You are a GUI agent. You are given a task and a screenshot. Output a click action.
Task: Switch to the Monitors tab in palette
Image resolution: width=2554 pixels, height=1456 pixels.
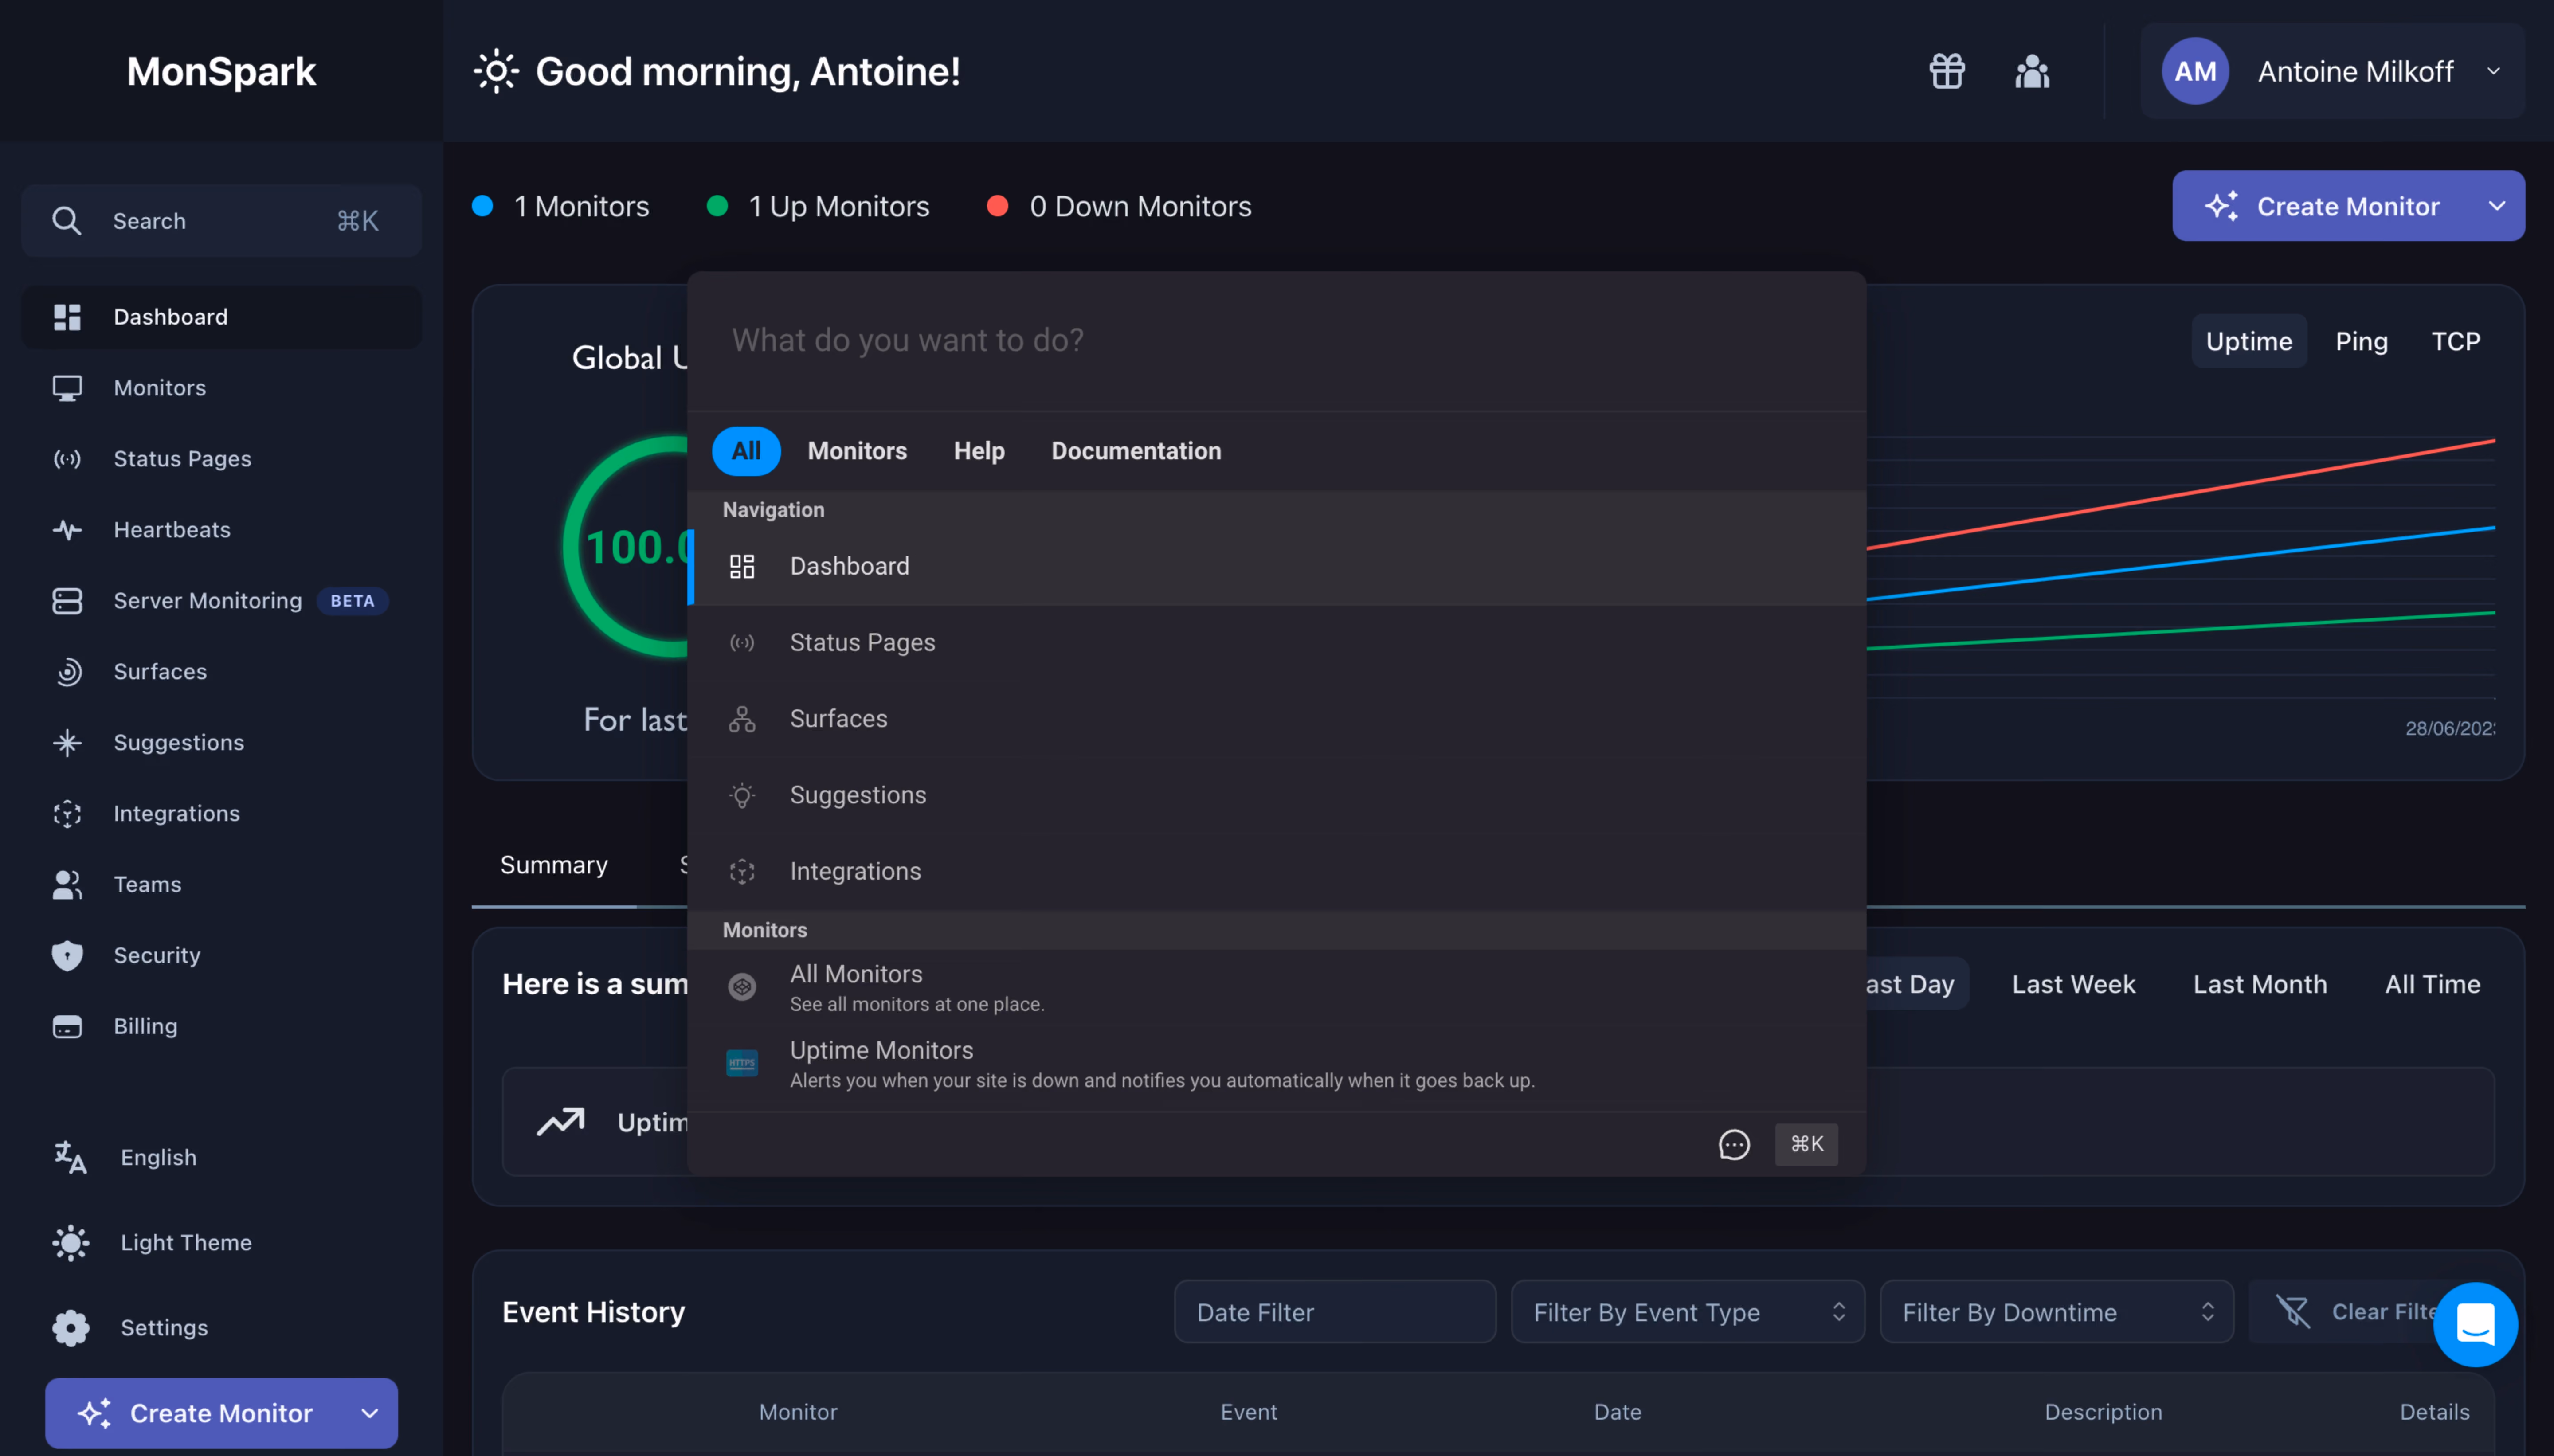857,451
